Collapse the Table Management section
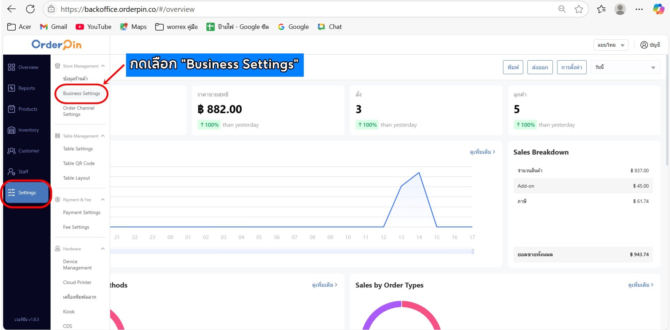This screenshot has height=330, width=670. pyautogui.click(x=103, y=136)
